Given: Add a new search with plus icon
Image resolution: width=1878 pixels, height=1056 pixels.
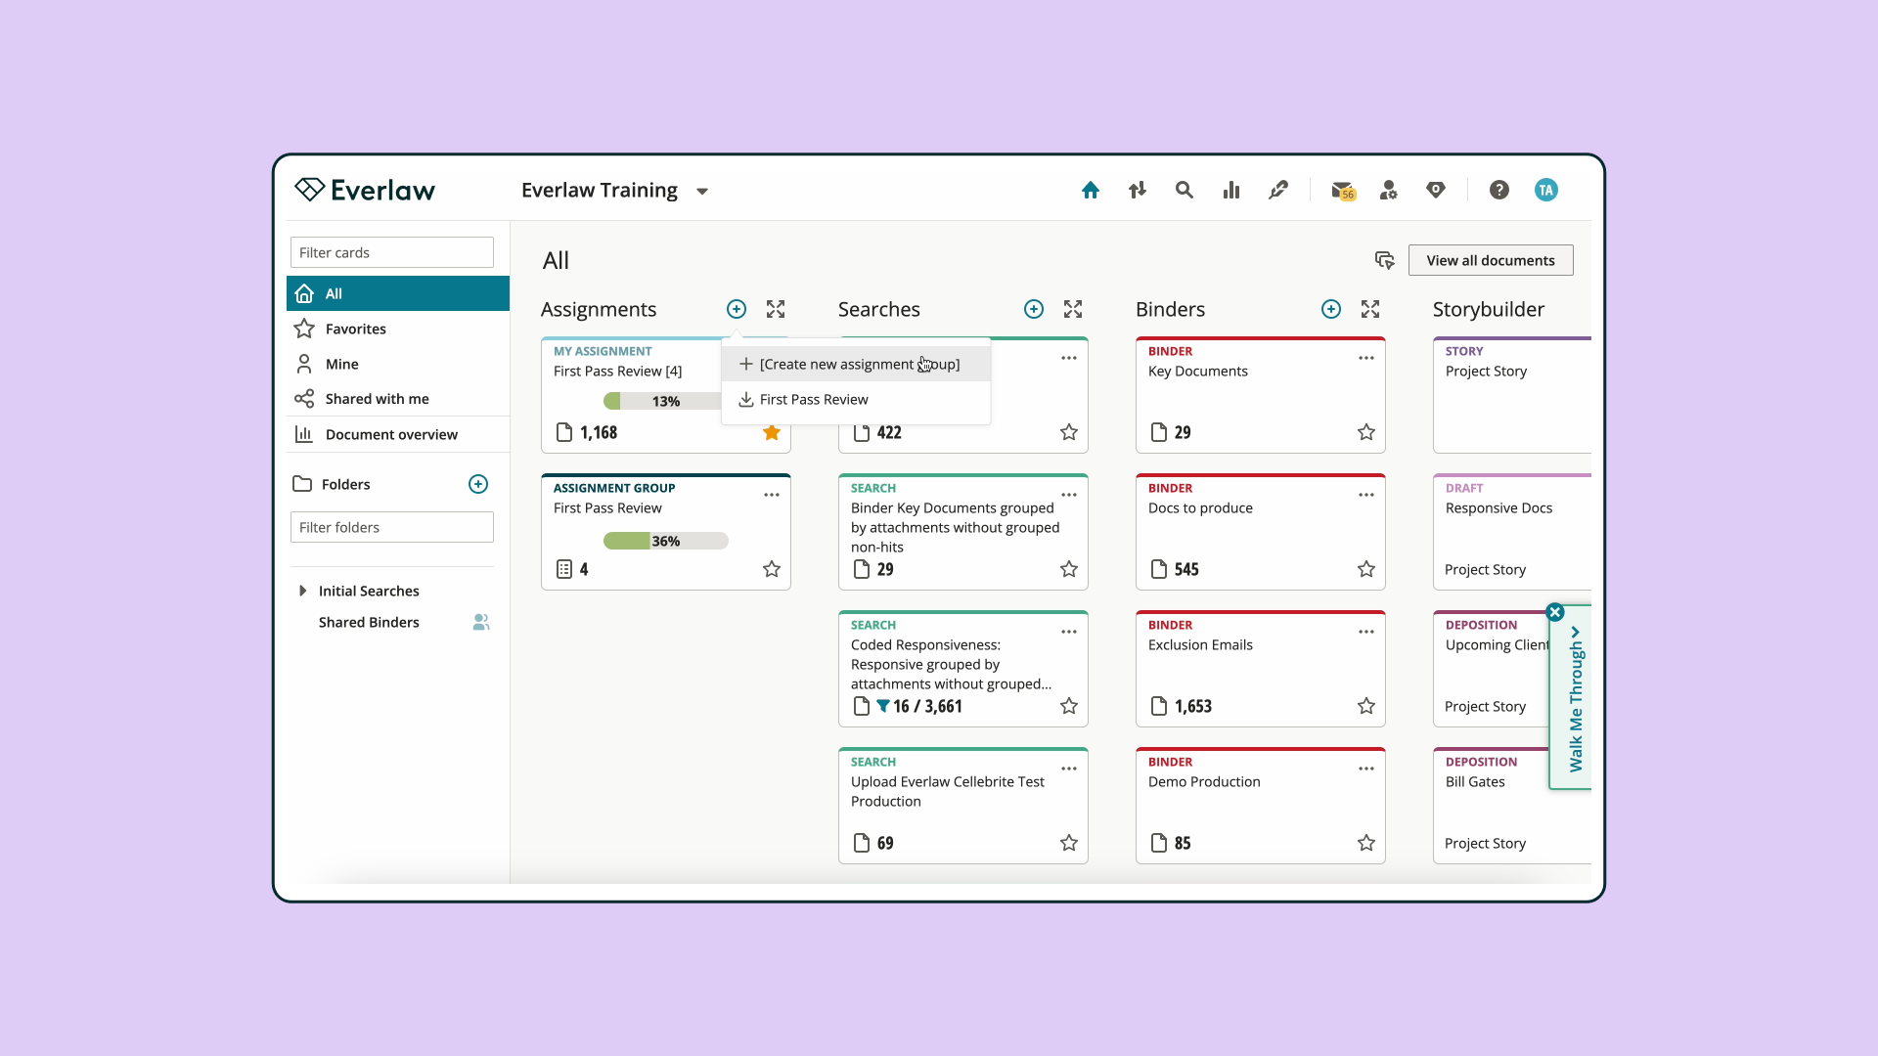Looking at the screenshot, I should point(1033,309).
